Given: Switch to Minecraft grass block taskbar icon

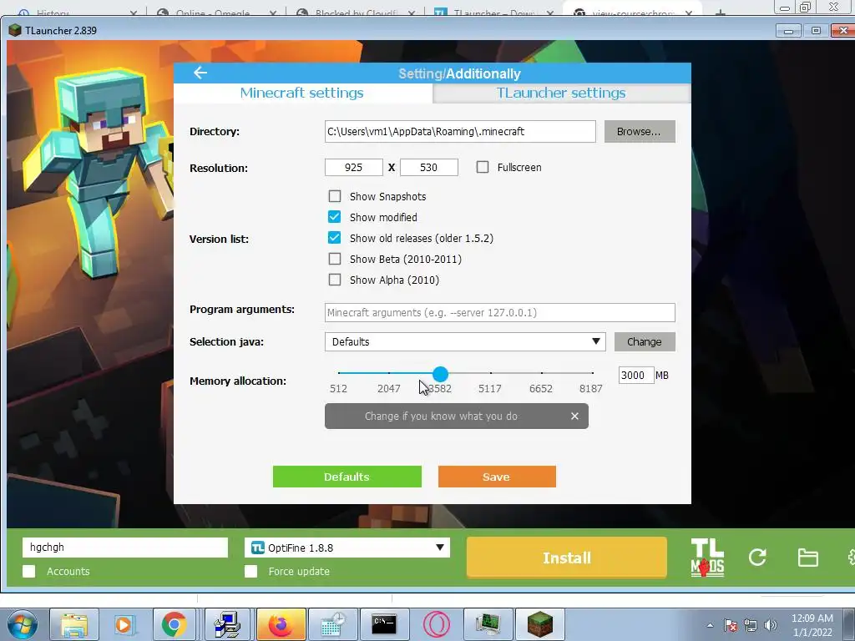Looking at the screenshot, I should pyautogui.click(x=540, y=624).
